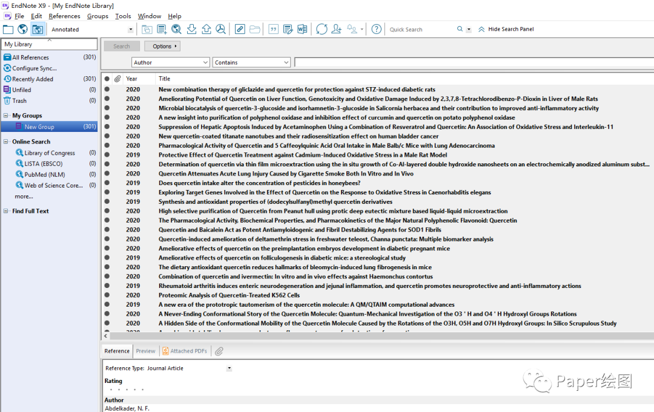Open the Groups menu
Viewport: 654px width, 412px height.
coord(97,16)
